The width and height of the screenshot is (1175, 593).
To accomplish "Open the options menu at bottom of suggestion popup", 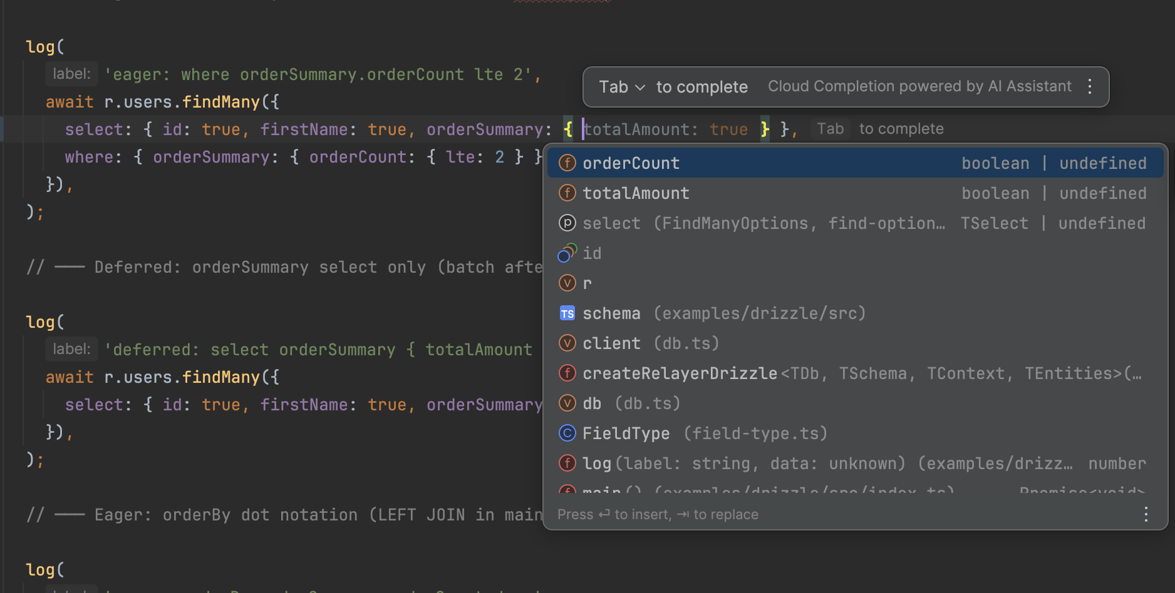I will click(1146, 514).
